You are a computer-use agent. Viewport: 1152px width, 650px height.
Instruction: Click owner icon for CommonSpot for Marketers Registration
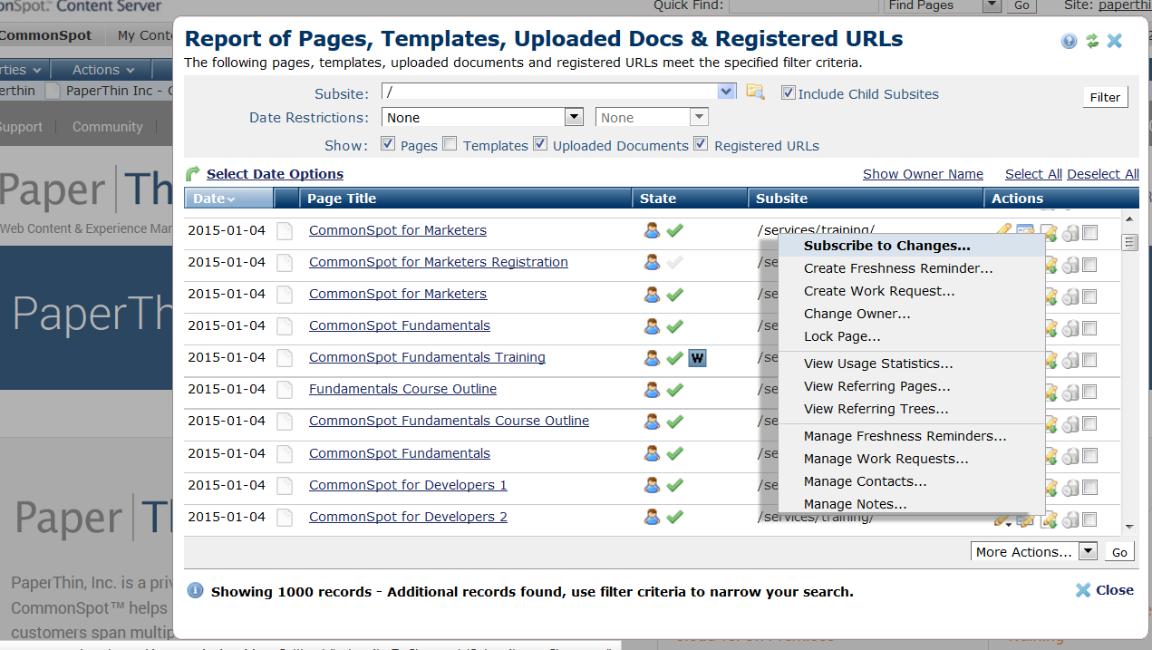click(x=652, y=263)
